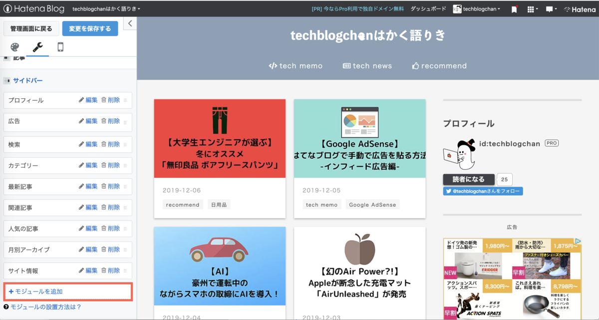The height and width of the screenshot is (320, 599).
Task: Click the tech memo tag under AdSense article
Action: pos(322,205)
